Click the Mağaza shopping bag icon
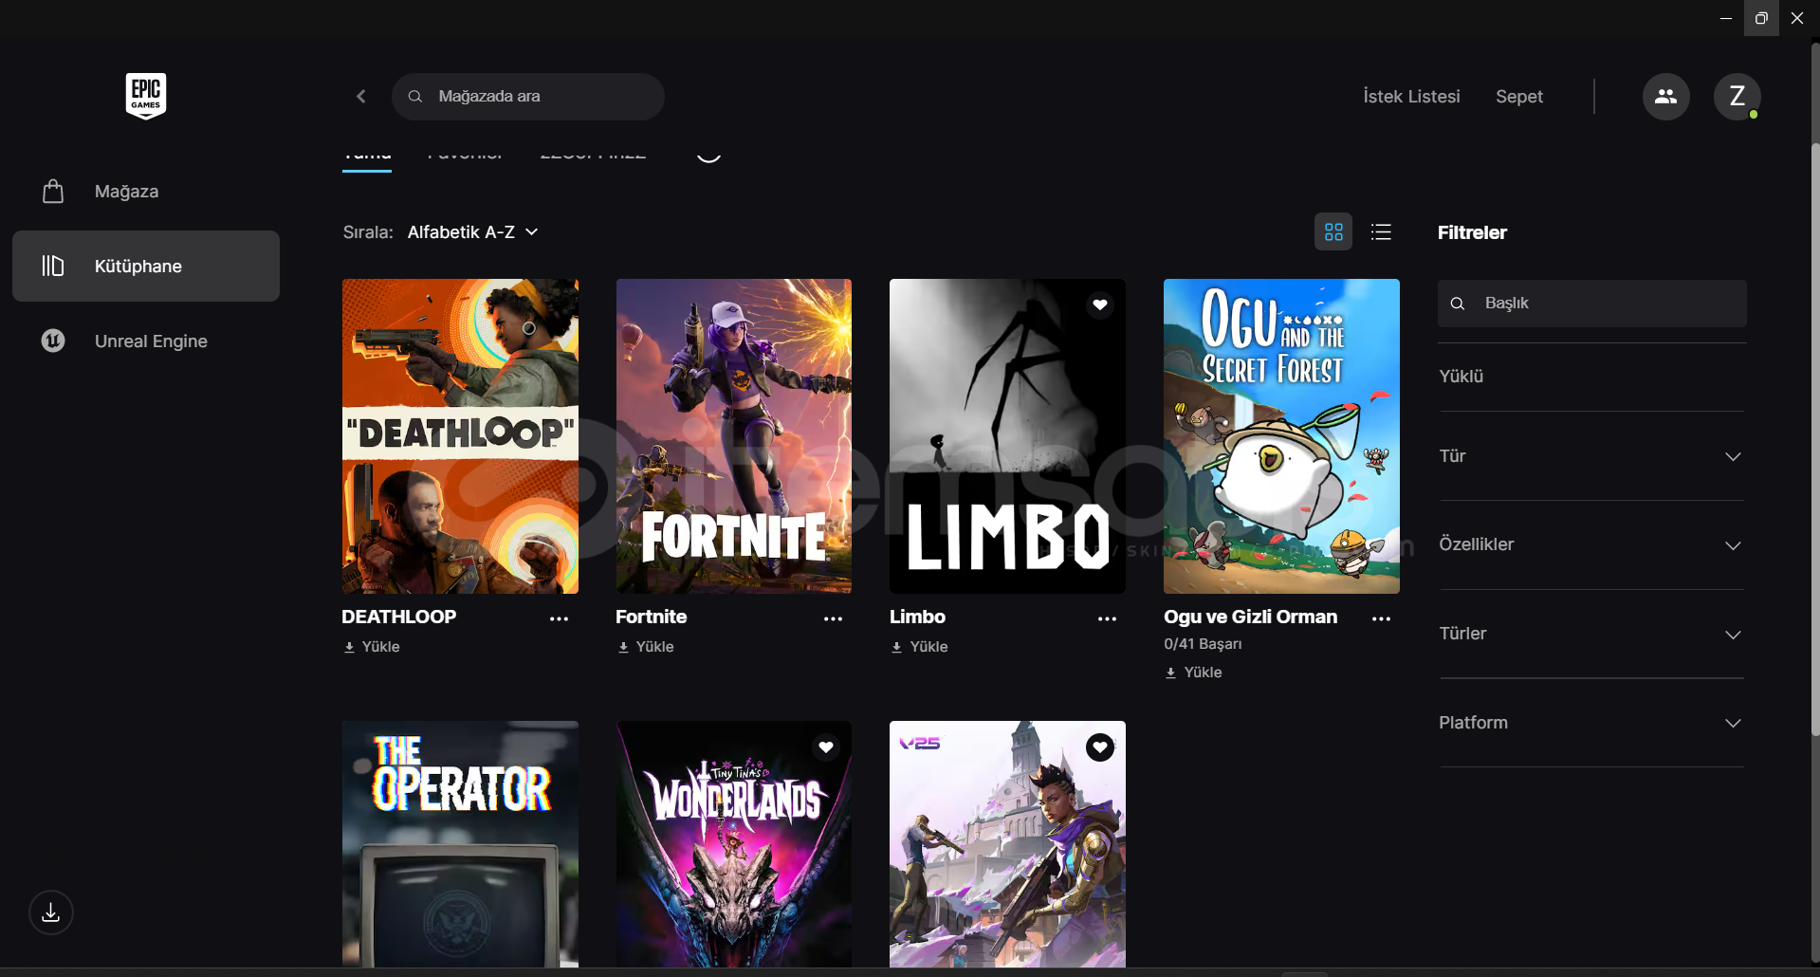This screenshot has height=977, width=1820. click(53, 191)
